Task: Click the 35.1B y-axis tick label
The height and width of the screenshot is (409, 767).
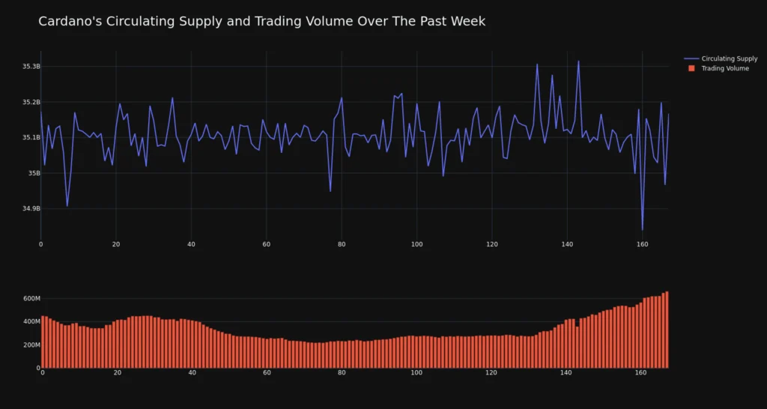Action: [x=31, y=138]
